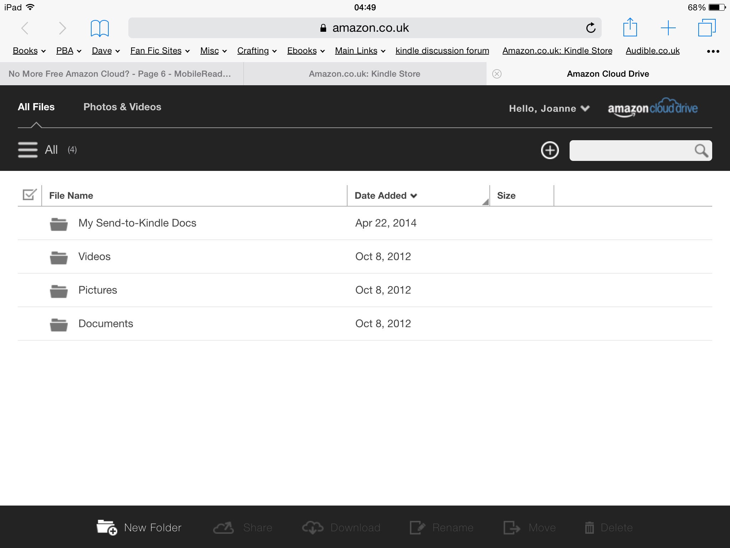
Task: Change sort using Date Added arrow
Action: 413,196
